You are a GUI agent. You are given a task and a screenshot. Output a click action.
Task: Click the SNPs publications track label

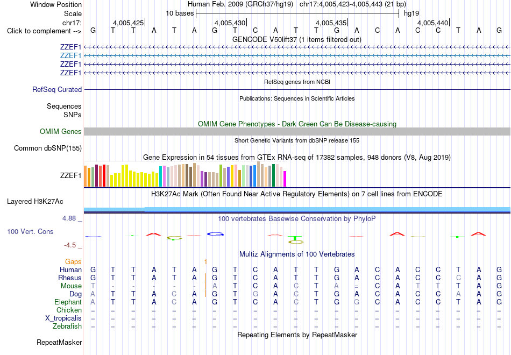coord(73,115)
